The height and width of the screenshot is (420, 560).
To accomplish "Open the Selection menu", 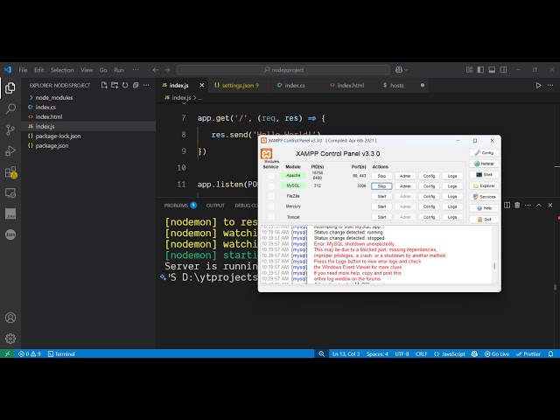I will 62,70.
